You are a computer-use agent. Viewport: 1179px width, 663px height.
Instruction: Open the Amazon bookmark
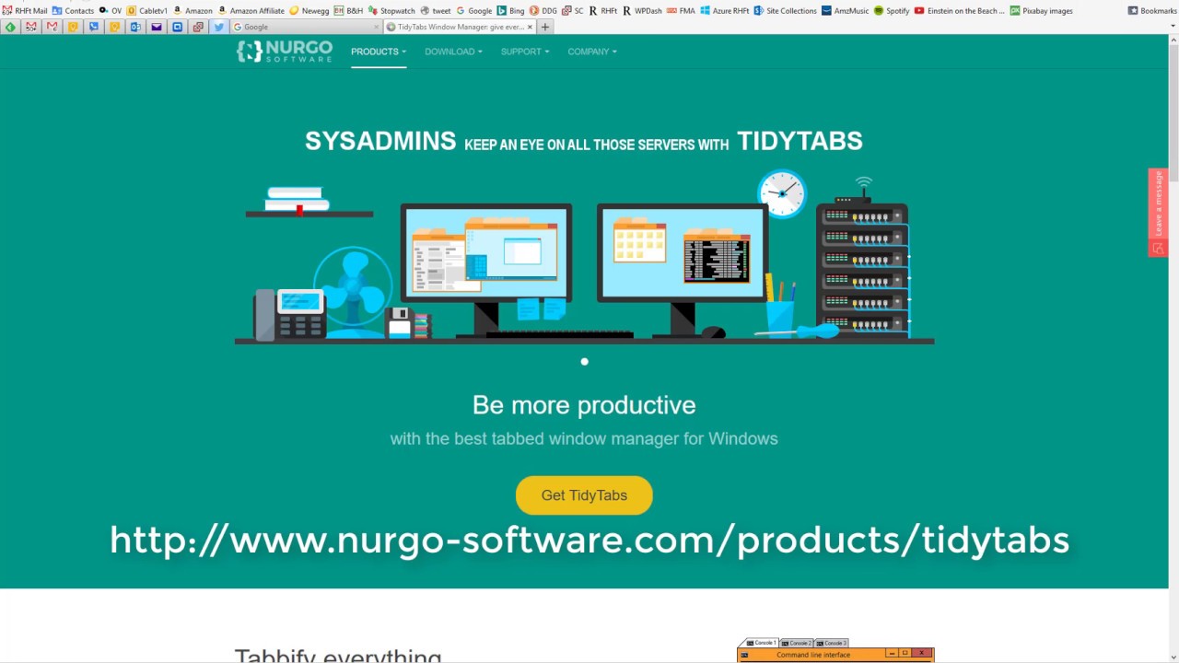tap(193, 10)
